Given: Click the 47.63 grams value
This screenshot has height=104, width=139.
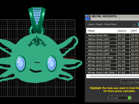Looking at the screenshot, I should point(121,73).
